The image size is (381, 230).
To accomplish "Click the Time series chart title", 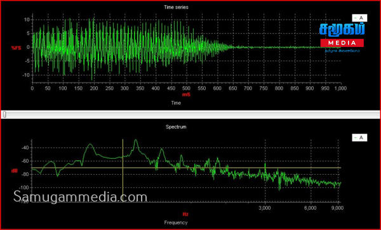I will click(x=176, y=7).
